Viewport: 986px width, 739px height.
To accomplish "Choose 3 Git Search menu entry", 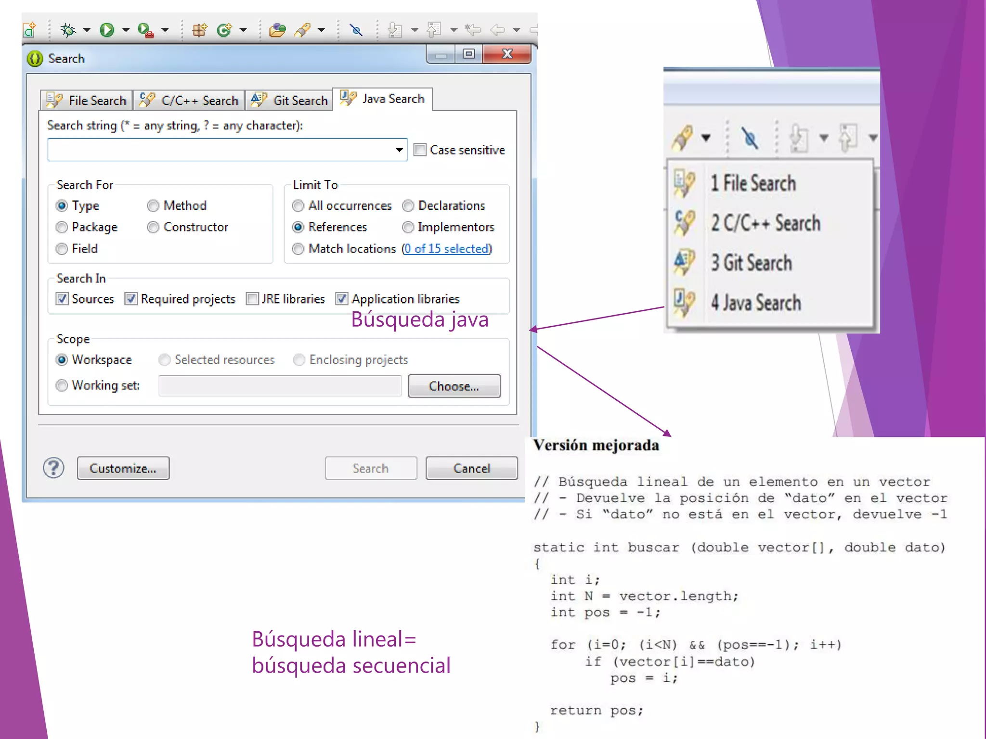I will (x=751, y=263).
